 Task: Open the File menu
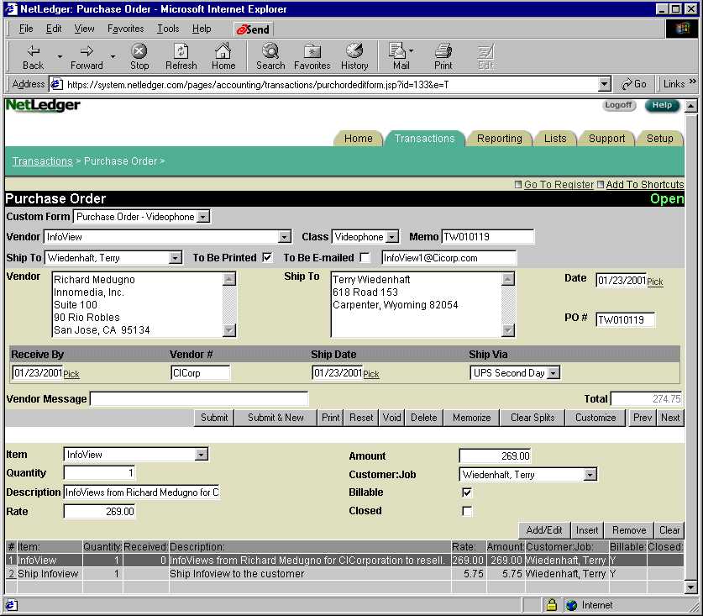coord(26,29)
